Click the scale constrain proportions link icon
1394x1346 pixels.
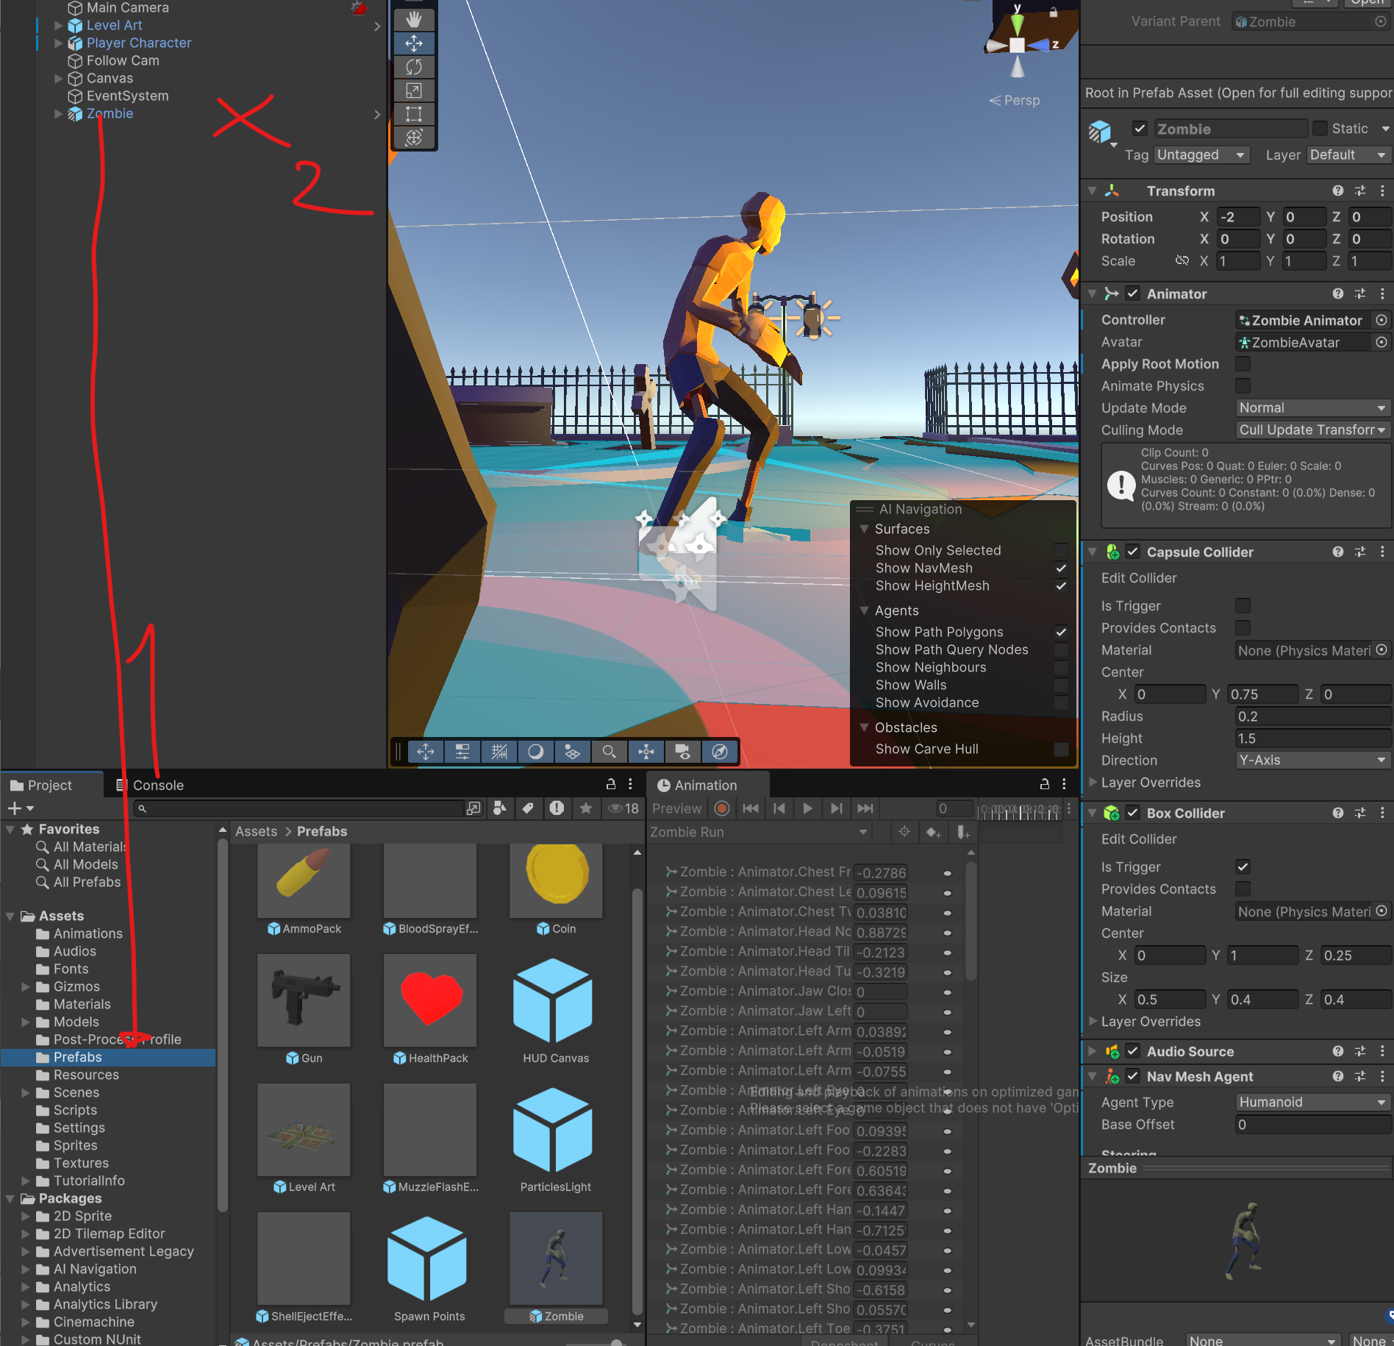tap(1182, 260)
